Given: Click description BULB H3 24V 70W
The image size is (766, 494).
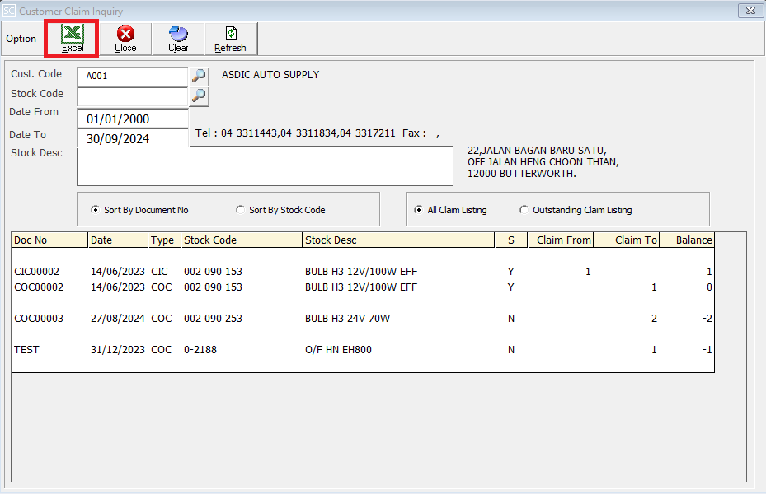Looking at the screenshot, I should pyautogui.click(x=347, y=319).
